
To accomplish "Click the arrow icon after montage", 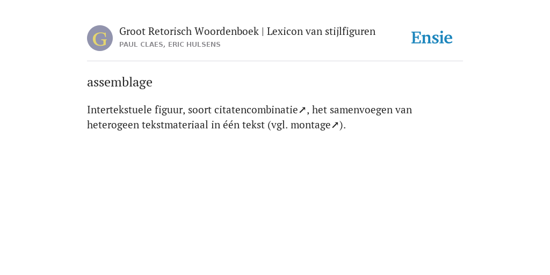I will tap(335, 125).
